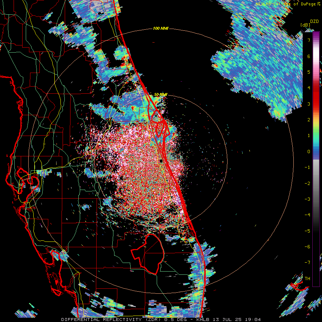
Task: Click the "-3" value on the dB scale
Action: pyautogui.click(x=307, y=199)
